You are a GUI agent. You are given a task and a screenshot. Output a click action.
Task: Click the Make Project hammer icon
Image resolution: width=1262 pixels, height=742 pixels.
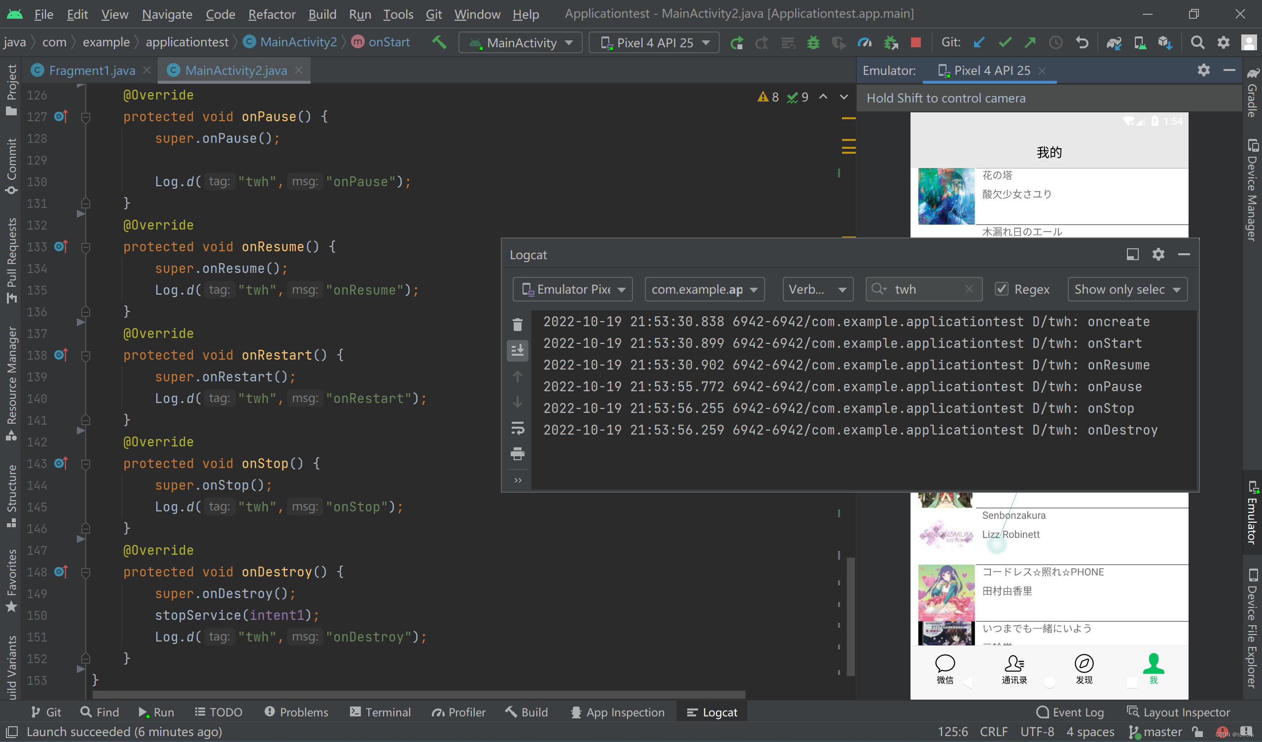(439, 42)
